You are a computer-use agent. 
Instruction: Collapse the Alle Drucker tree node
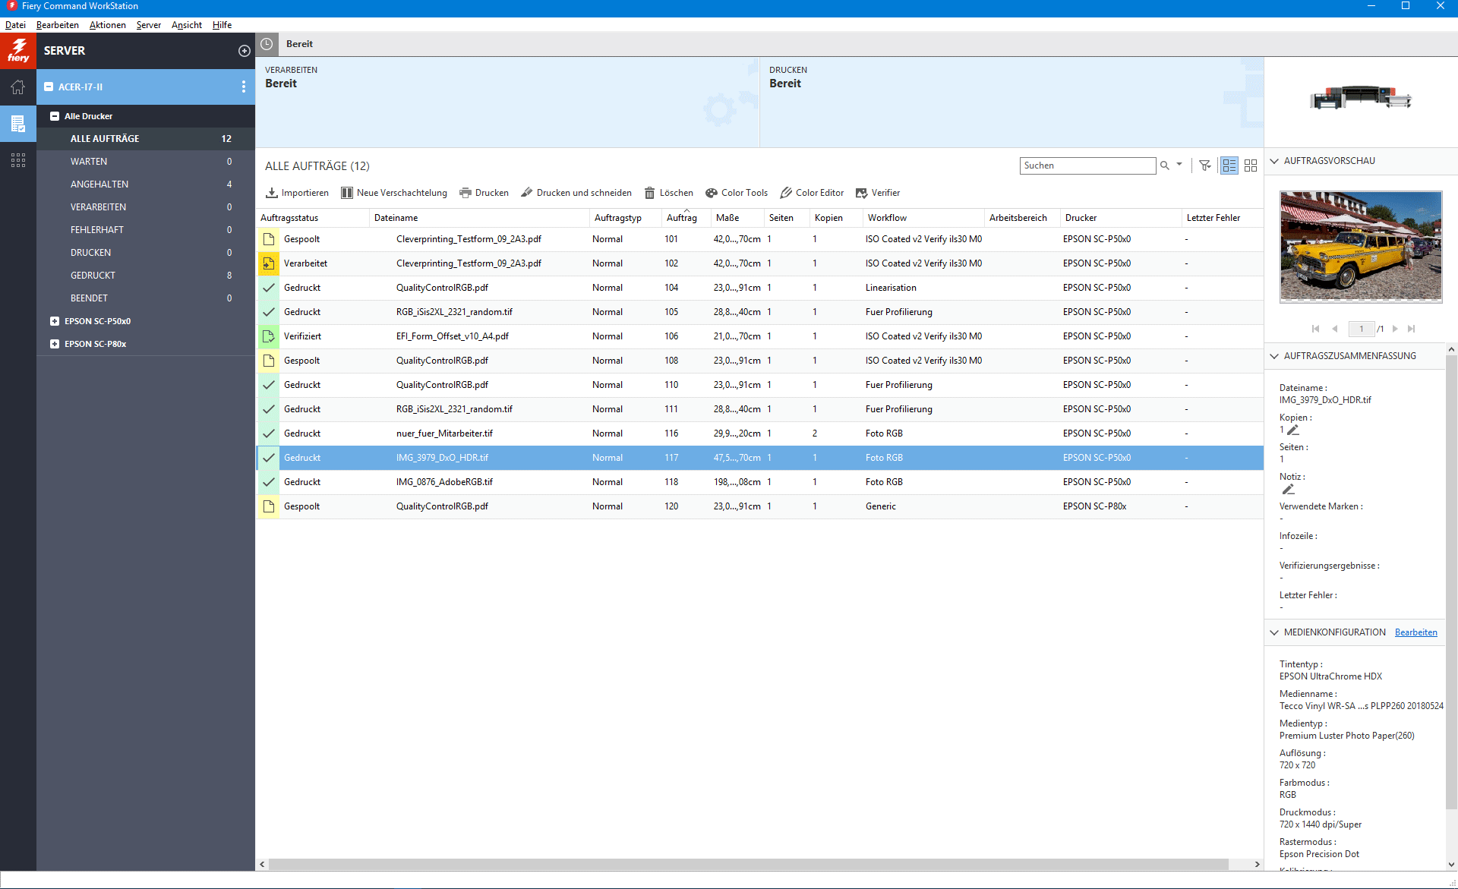(x=55, y=116)
